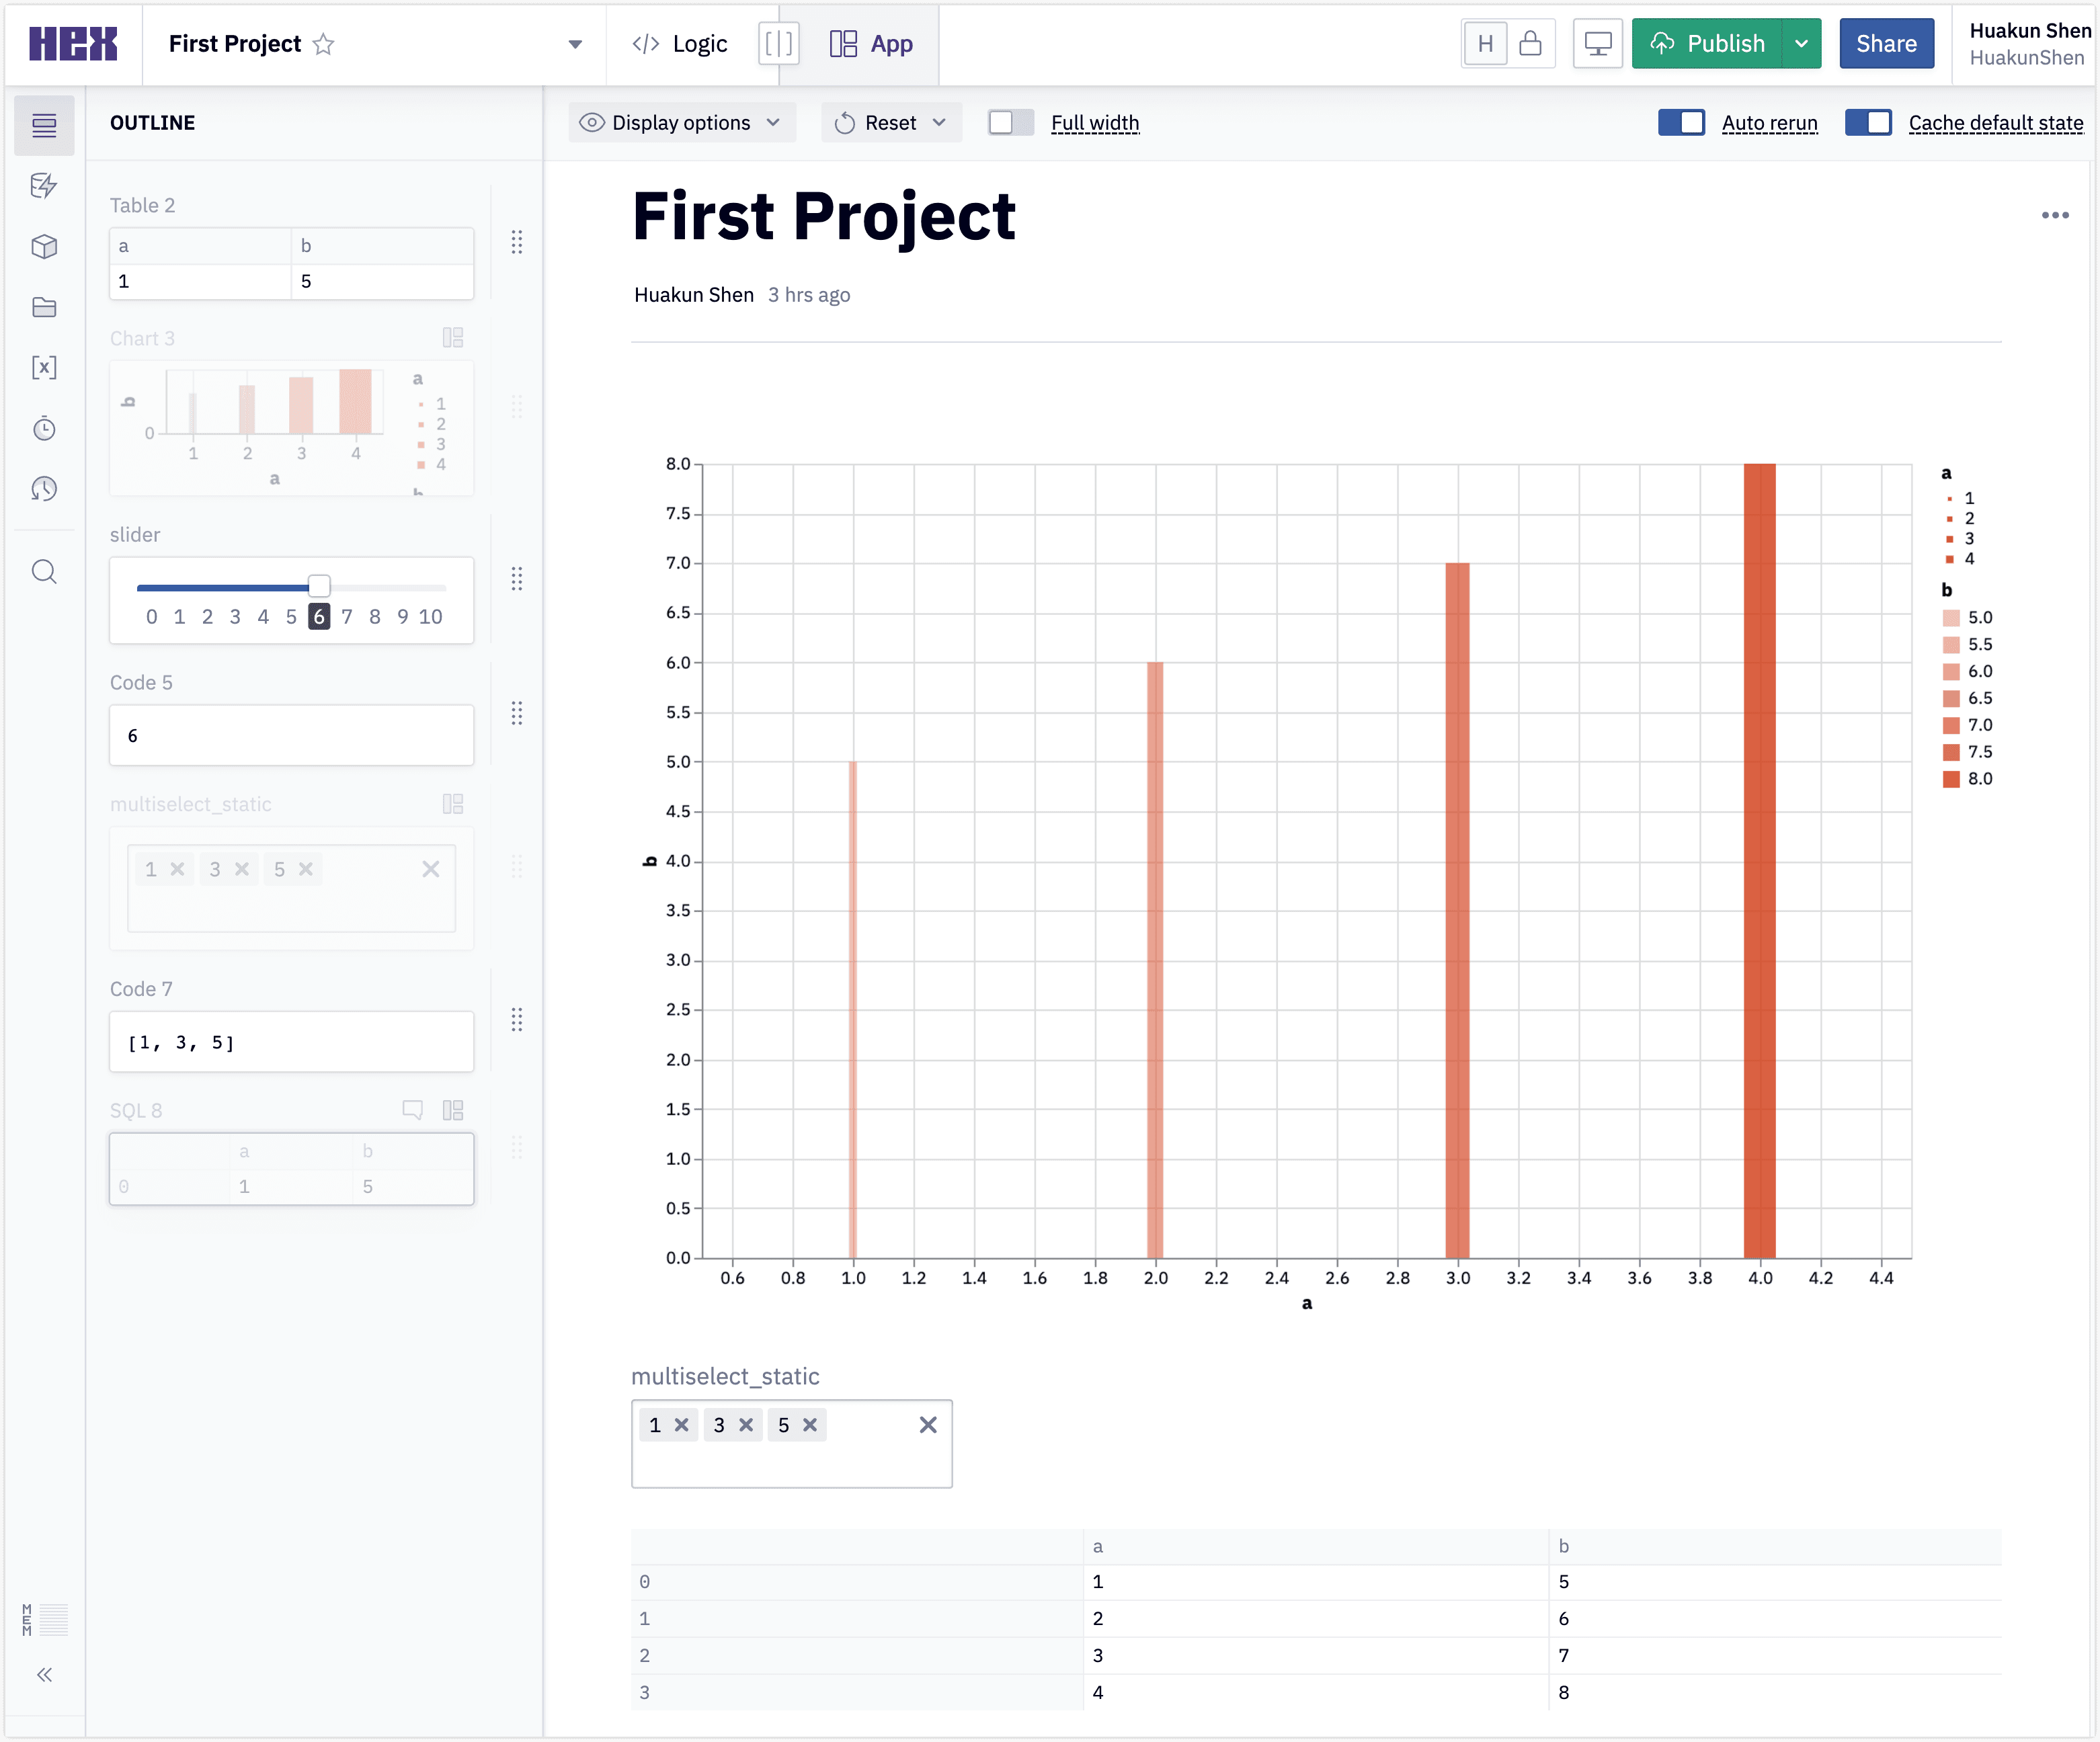Open the Publish arrow dropdown
This screenshot has width=2100, height=1742.
1801,44
